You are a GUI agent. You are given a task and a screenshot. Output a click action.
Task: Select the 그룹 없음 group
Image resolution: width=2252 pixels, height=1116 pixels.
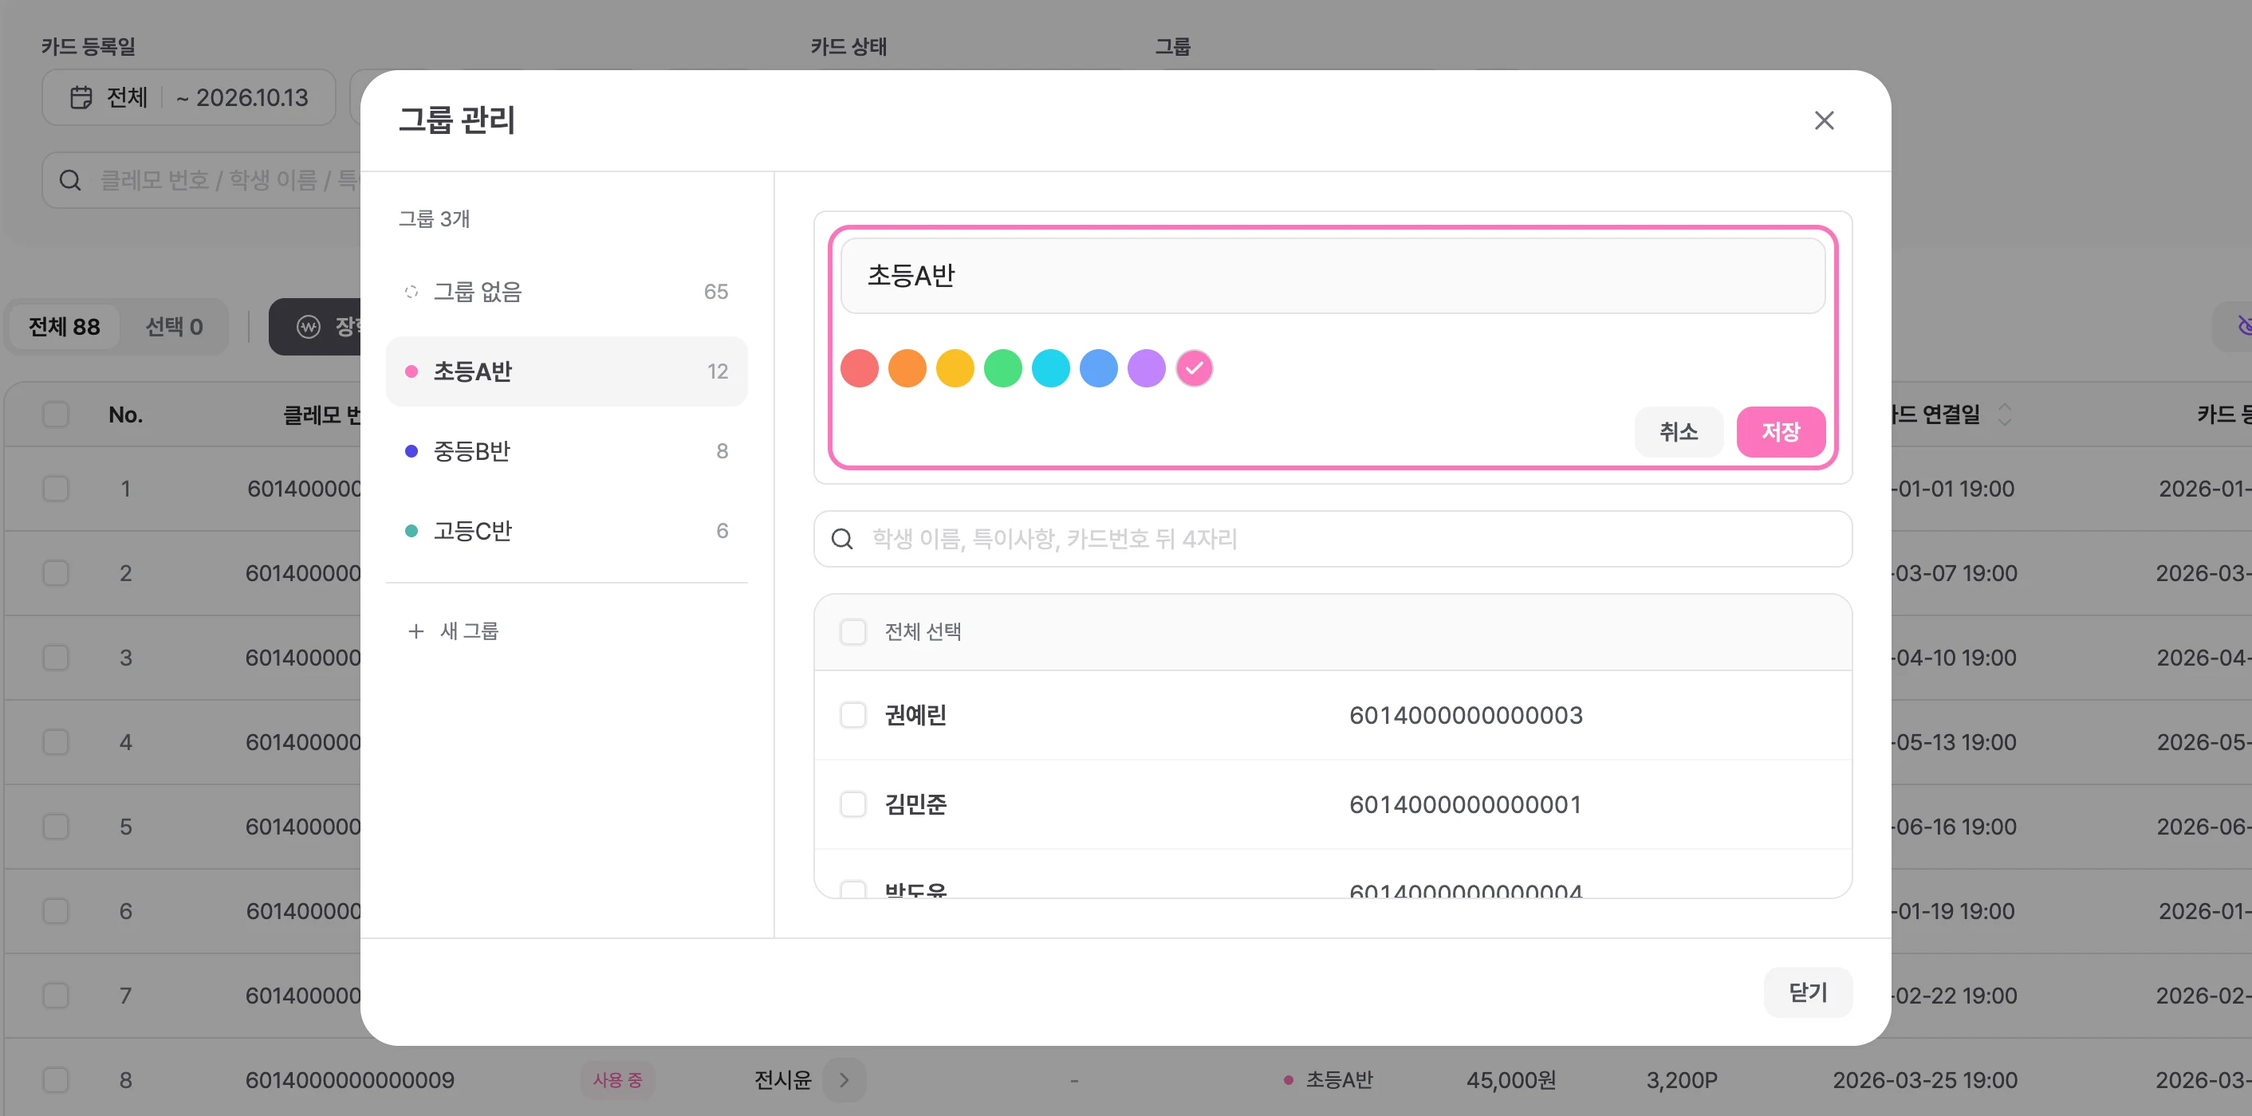tap(566, 292)
